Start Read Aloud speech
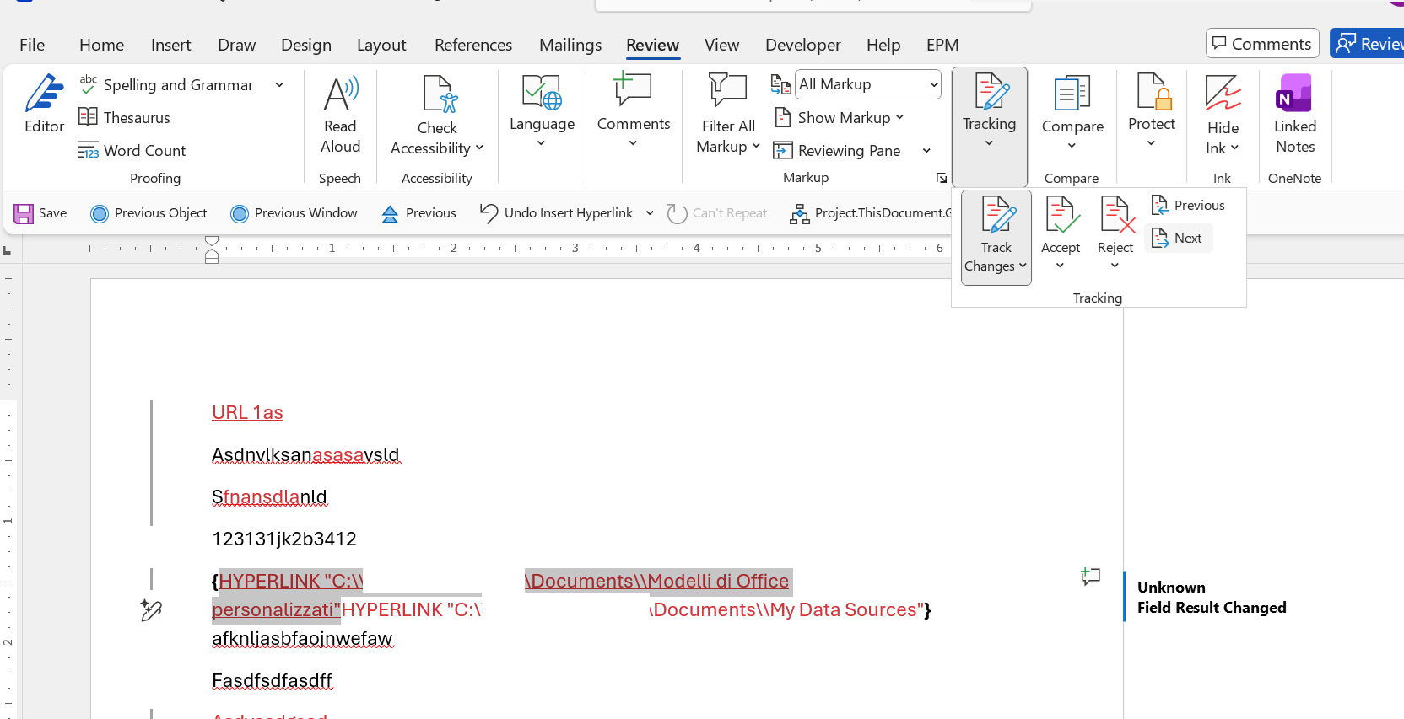Image resolution: width=1404 pixels, height=719 pixels. tap(340, 116)
